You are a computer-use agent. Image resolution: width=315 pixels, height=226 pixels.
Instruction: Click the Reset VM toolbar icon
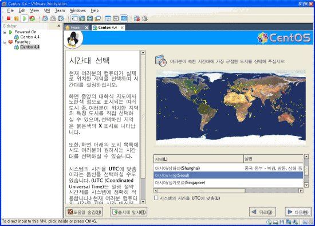pos(32,18)
